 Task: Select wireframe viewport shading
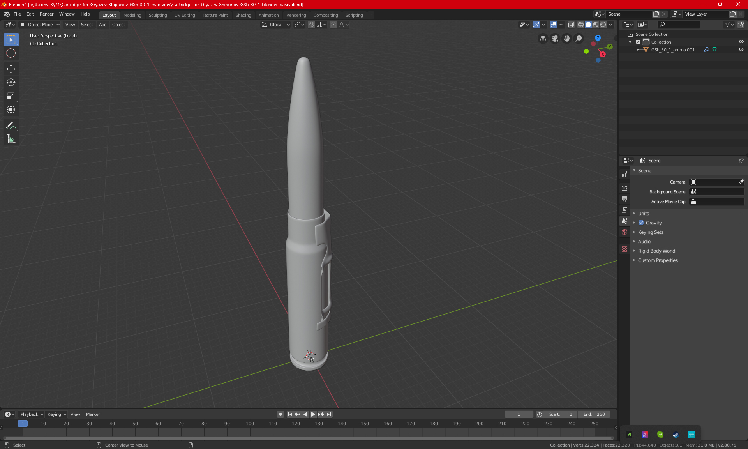[x=580, y=25]
